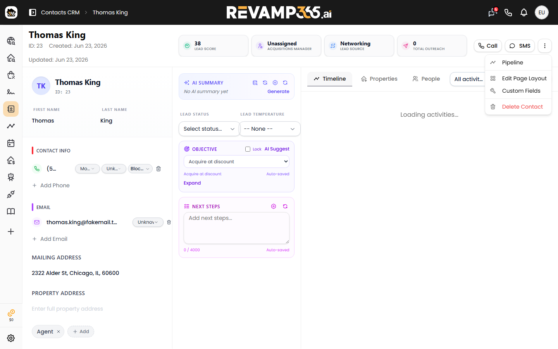
Task: Open the book library sidebar icon
Action: [x=11, y=211]
